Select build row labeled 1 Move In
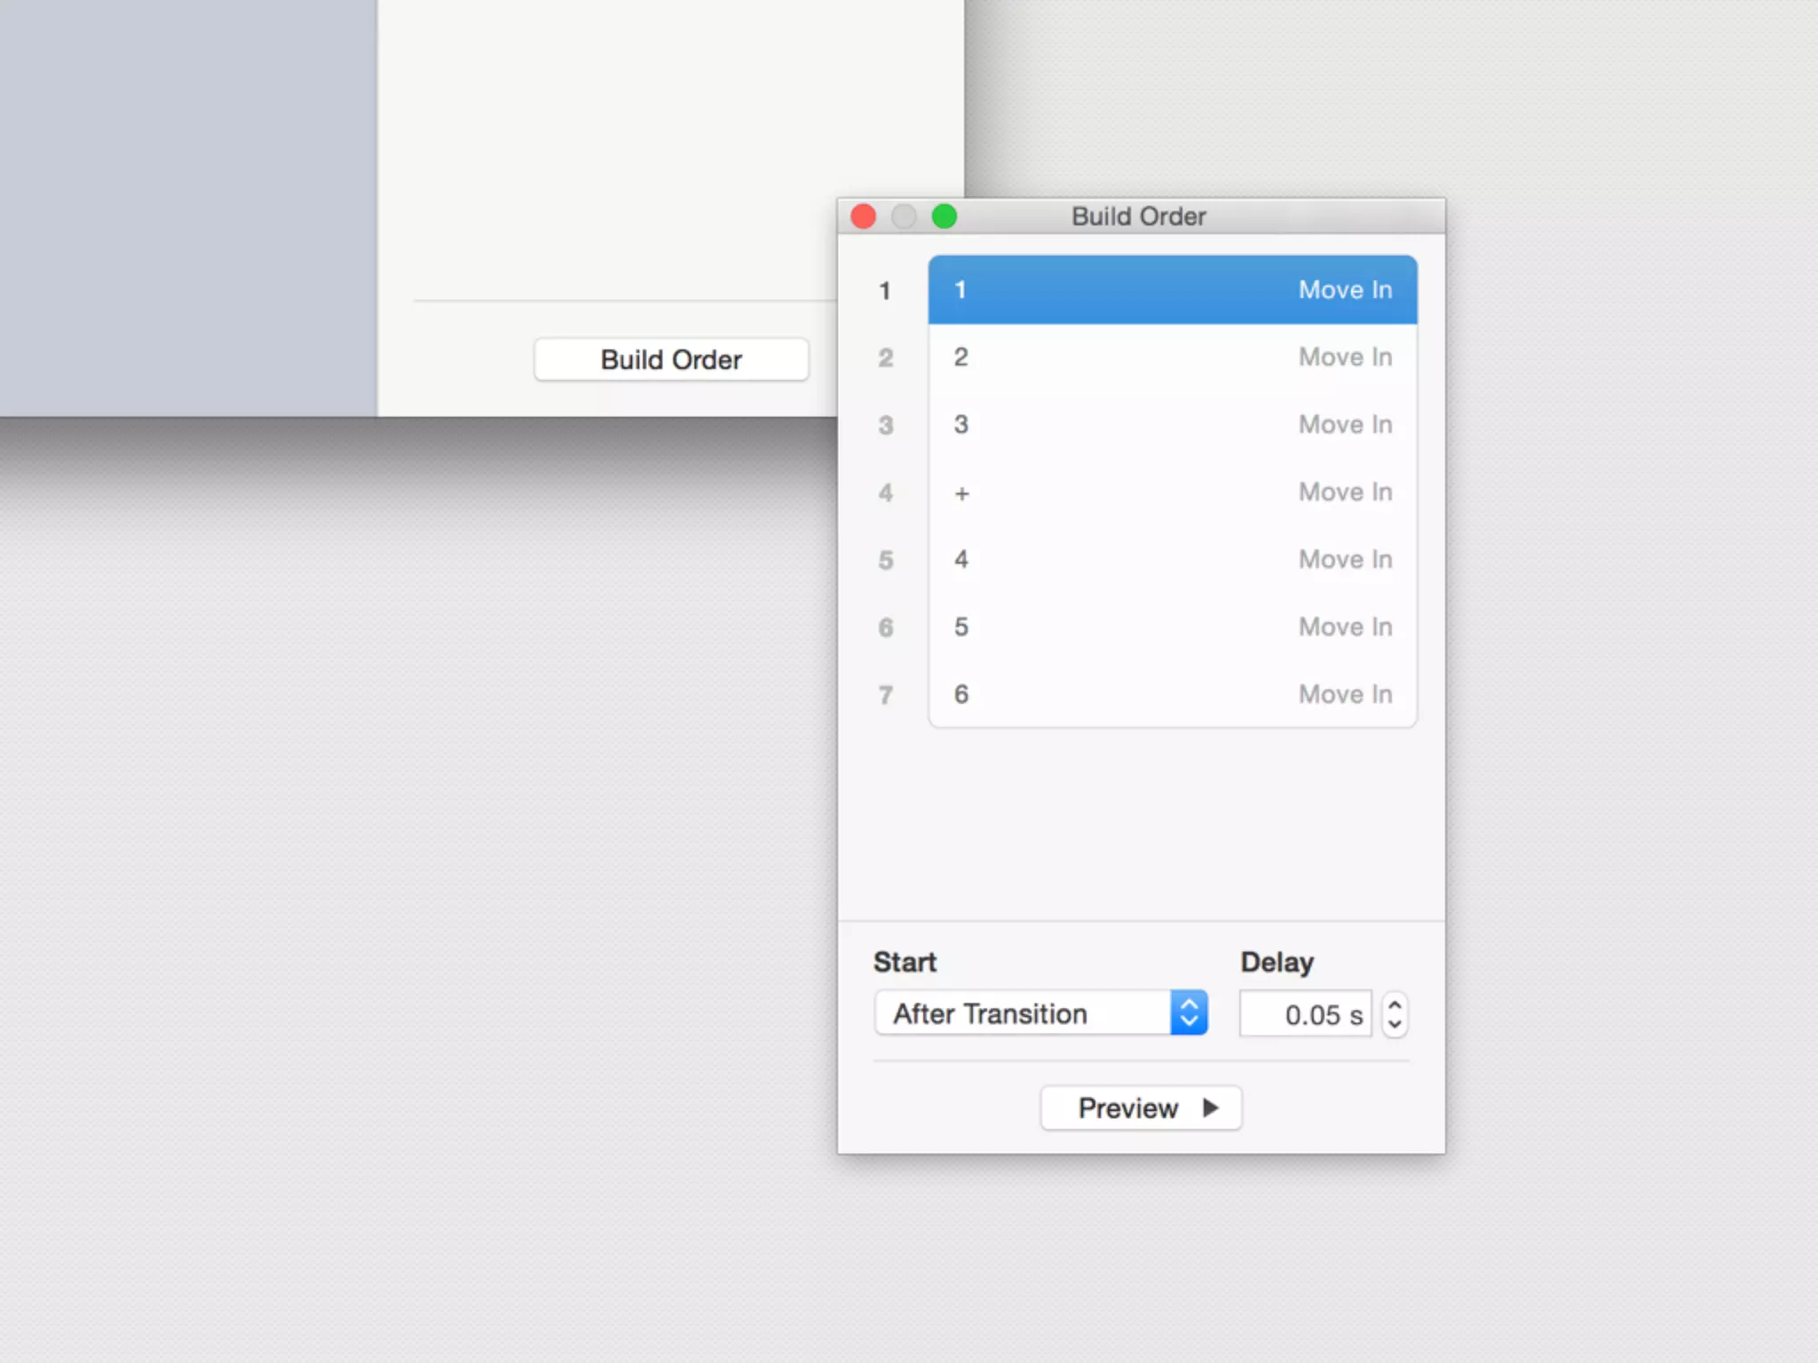The image size is (1818, 1363). (1172, 289)
